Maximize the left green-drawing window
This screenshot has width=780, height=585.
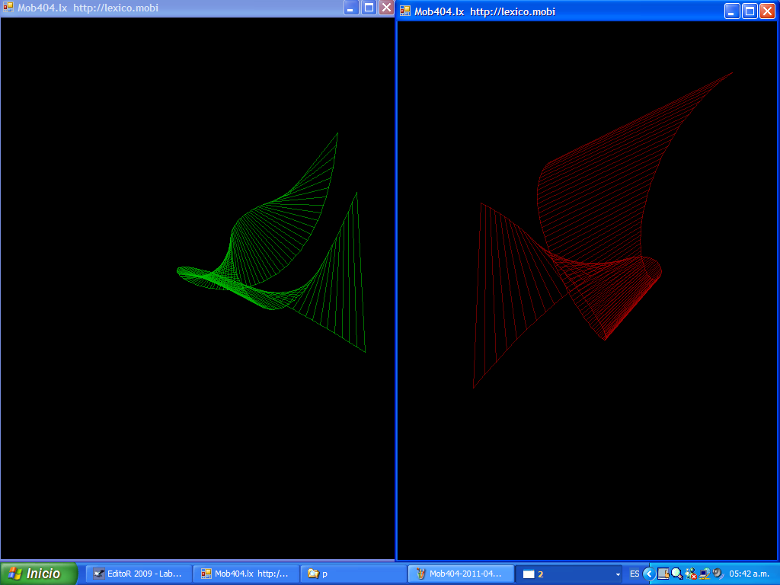(369, 8)
